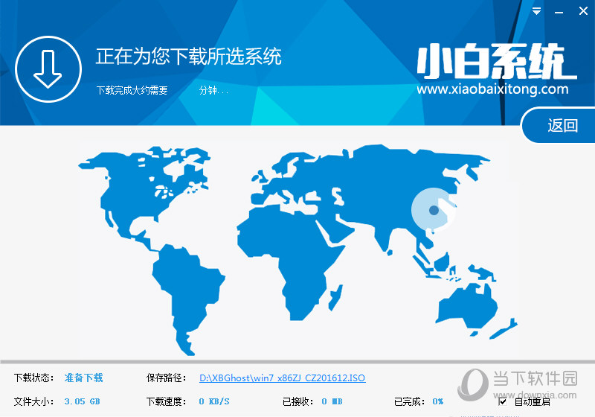Click the 准备下载 download status text
The image size is (595, 417).
point(83,378)
